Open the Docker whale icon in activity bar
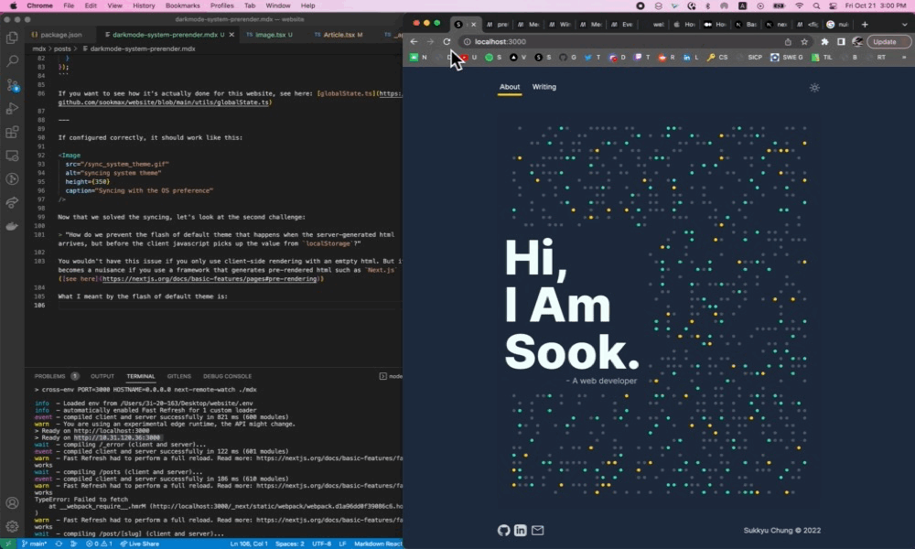This screenshot has width=915, height=549. click(x=12, y=226)
